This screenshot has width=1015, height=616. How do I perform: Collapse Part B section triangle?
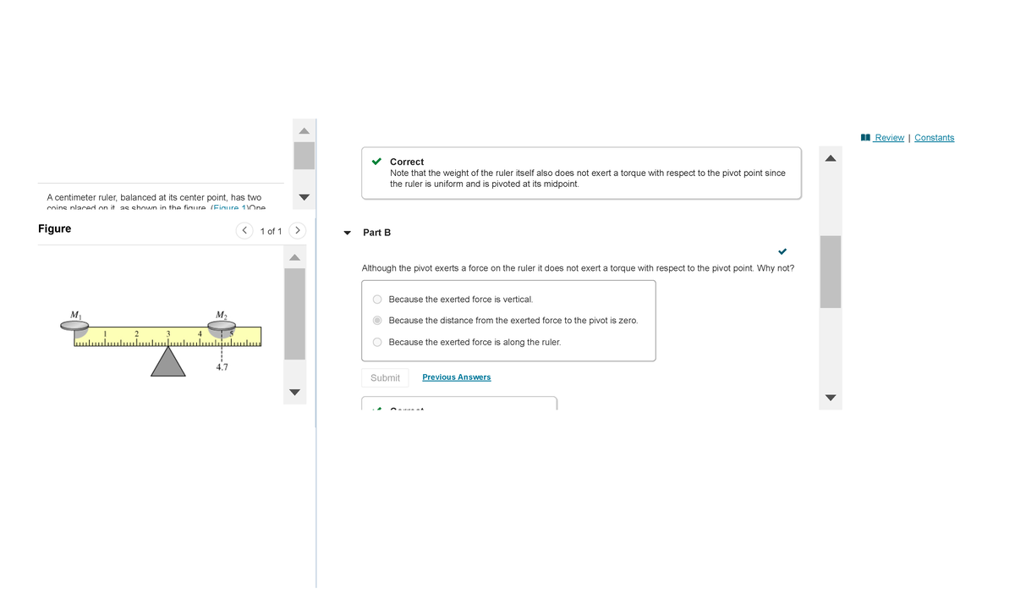(347, 233)
